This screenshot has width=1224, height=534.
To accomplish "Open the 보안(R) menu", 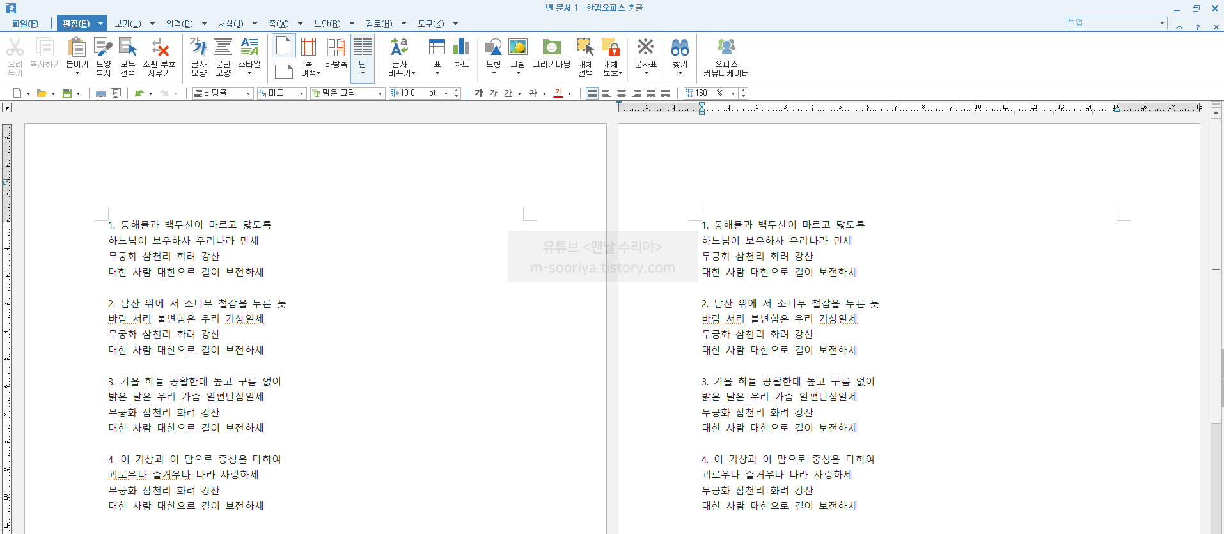I will pos(327,24).
